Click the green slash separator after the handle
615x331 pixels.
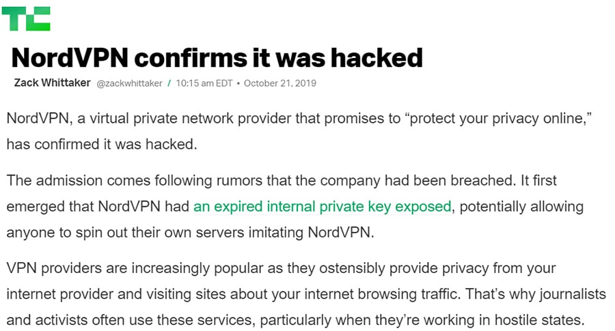[169, 84]
